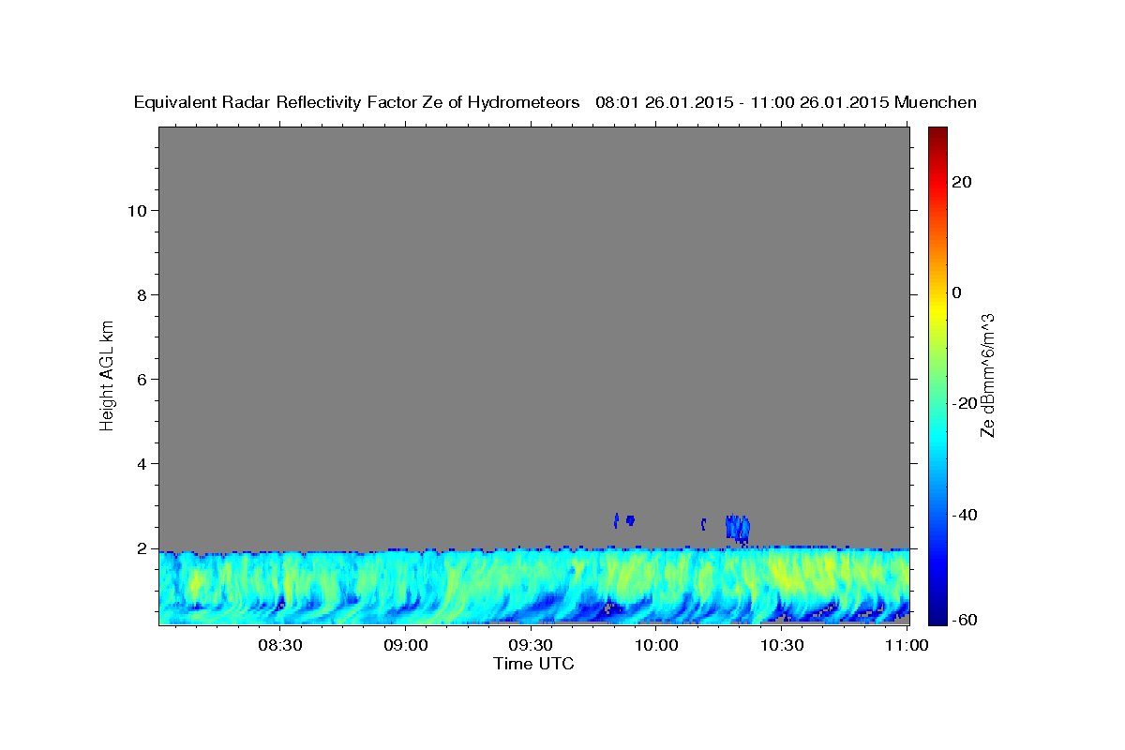
Task: Click the '09:30' time tick label
Action: pyautogui.click(x=531, y=645)
